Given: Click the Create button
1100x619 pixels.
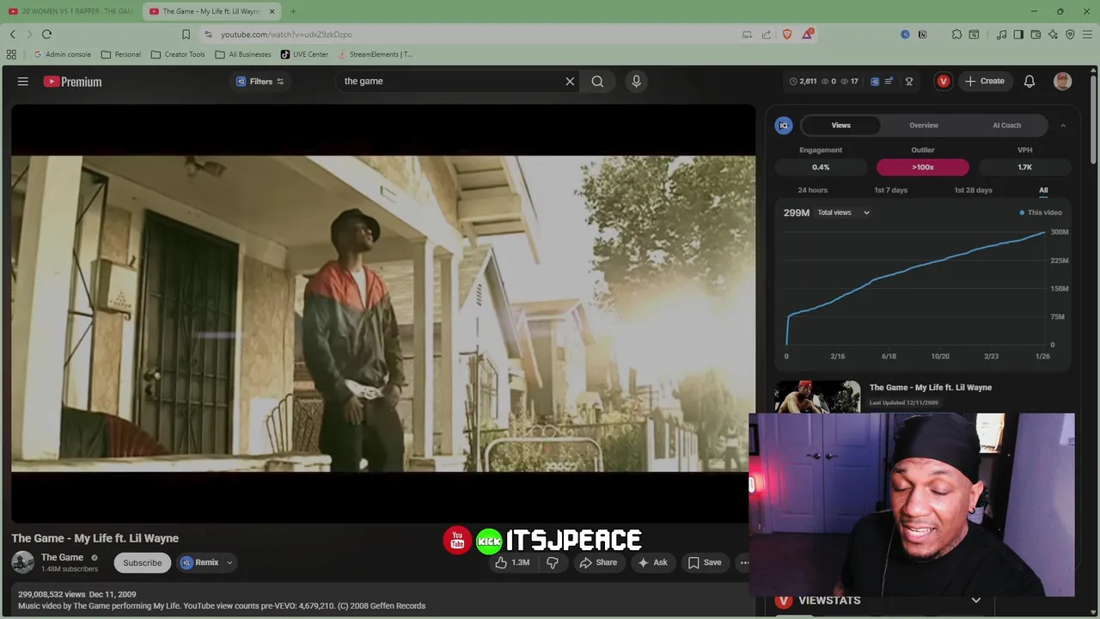Looking at the screenshot, I should (985, 82).
